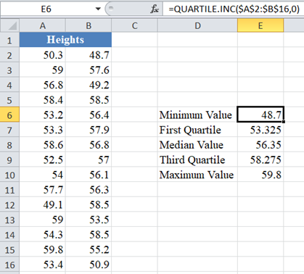
Task: Select cell with value 57.6
Action: pos(89,70)
